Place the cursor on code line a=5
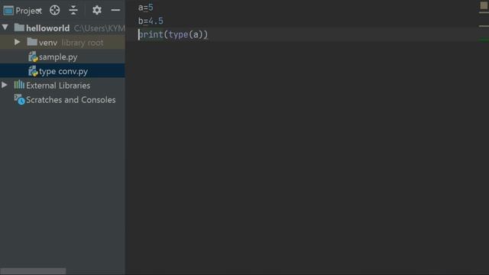The width and height of the screenshot is (489, 275). pyautogui.click(x=146, y=8)
